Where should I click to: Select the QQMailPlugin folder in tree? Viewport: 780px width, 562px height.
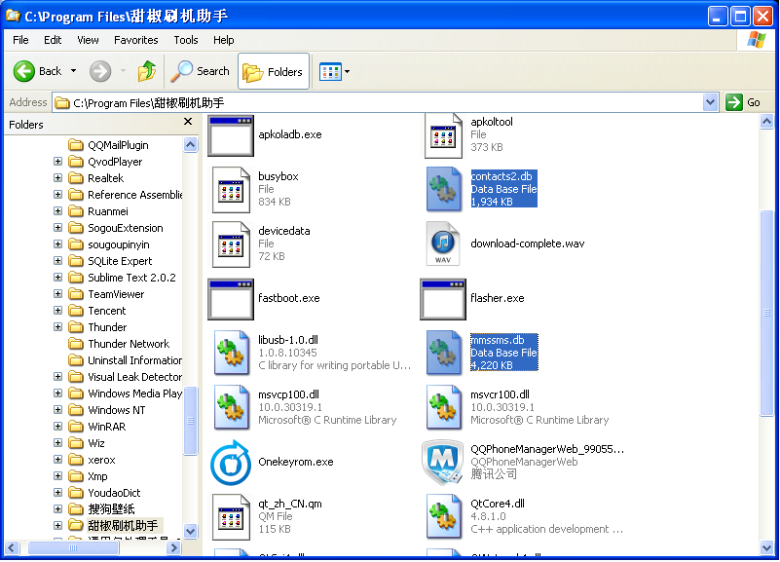tap(108, 145)
